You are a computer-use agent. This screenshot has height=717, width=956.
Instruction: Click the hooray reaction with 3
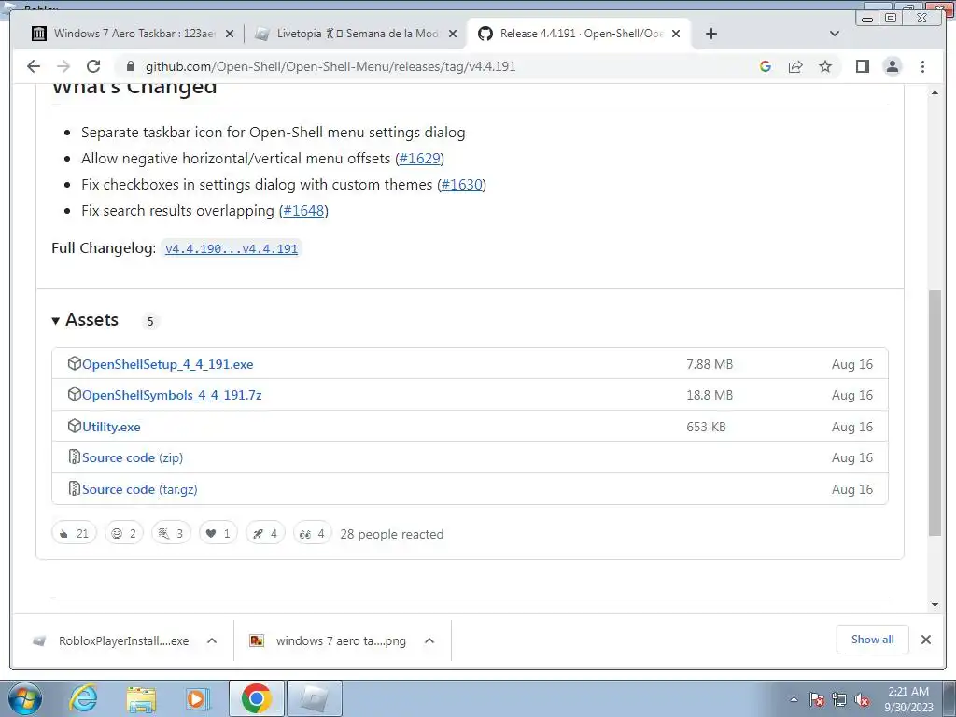[x=171, y=533]
